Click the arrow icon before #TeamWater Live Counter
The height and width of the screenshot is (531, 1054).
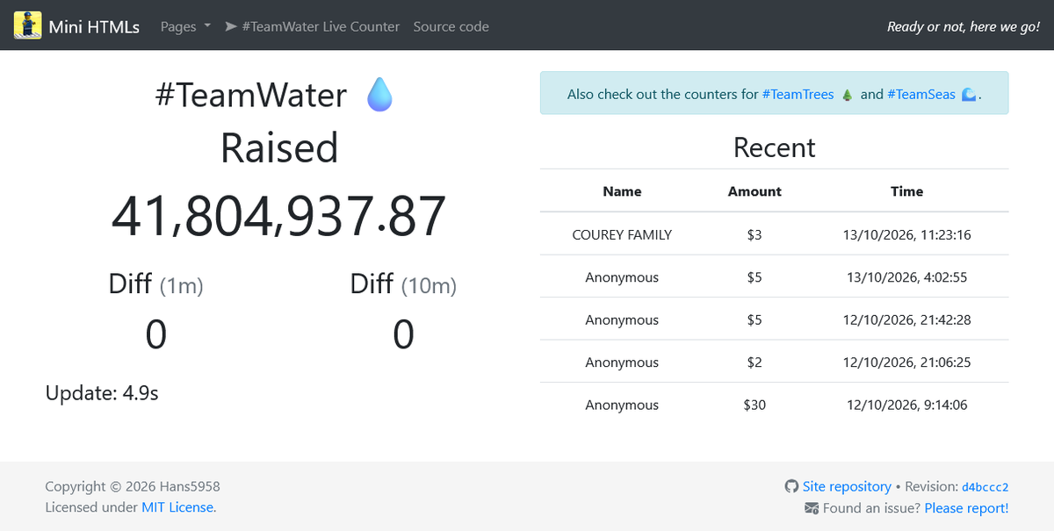[x=231, y=26]
